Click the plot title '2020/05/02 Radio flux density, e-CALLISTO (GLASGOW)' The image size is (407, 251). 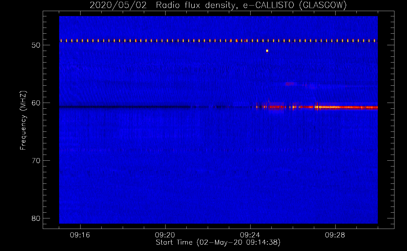tap(218, 5)
